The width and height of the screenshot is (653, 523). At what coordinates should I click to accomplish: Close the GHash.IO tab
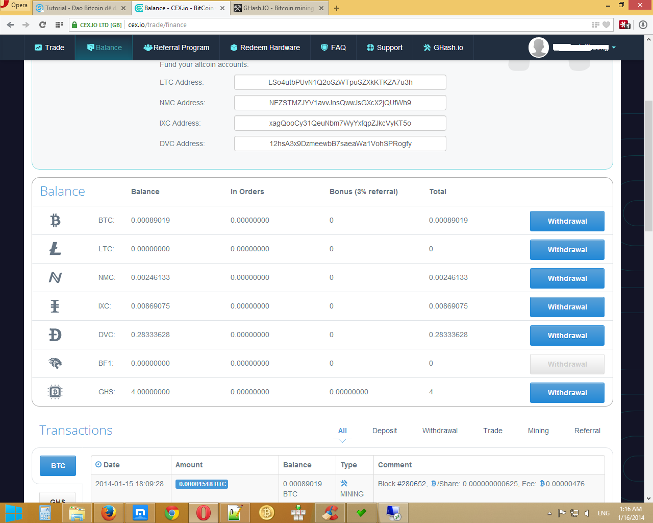(x=321, y=8)
